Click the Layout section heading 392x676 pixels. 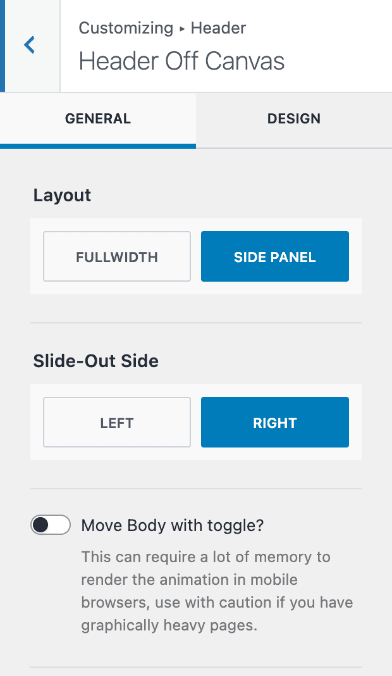pyautogui.click(x=62, y=196)
